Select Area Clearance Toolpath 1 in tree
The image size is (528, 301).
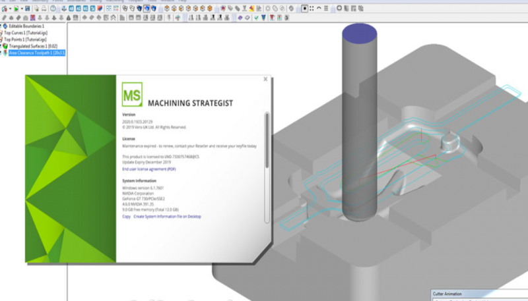[x=37, y=52]
